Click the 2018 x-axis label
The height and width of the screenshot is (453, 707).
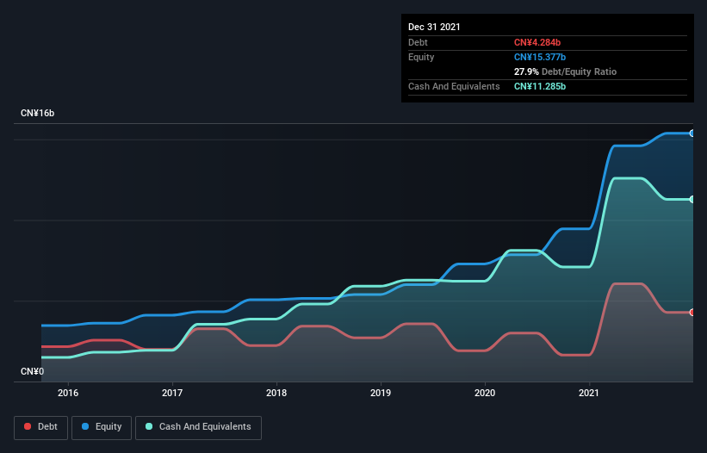(276, 393)
